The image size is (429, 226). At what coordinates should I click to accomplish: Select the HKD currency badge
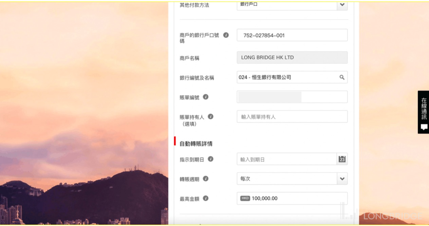[x=245, y=198]
